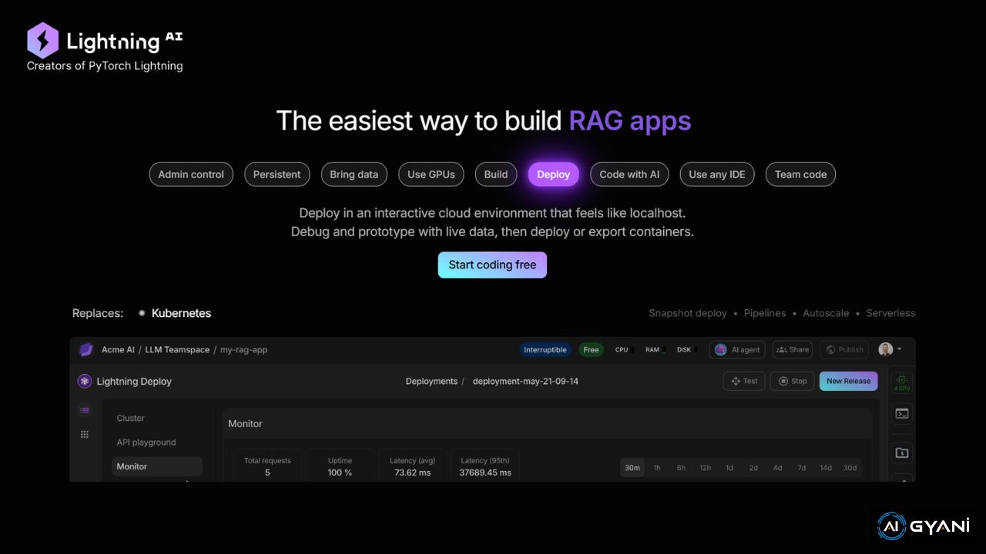Open API playground in the sidebar
Image resolution: width=986 pixels, height=554 pixels.
click(146, 442)
